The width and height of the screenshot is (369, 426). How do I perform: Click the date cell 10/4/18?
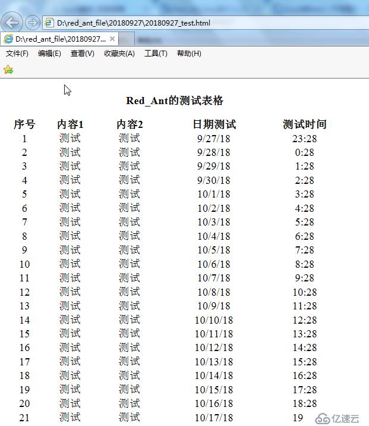coord(214,236)
